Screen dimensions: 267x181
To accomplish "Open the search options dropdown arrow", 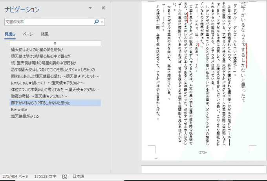I will tap(102, 22).
